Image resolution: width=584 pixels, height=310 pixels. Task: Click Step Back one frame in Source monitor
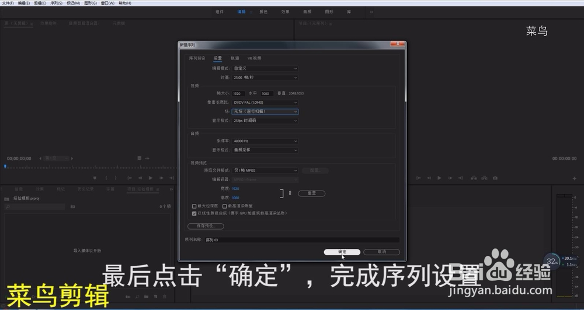point(140,178)
